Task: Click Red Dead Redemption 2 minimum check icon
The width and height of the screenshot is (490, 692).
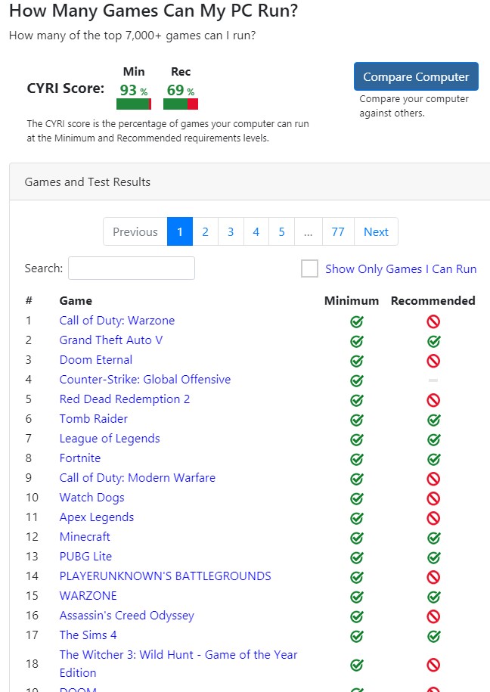Action: click(357, 400)
